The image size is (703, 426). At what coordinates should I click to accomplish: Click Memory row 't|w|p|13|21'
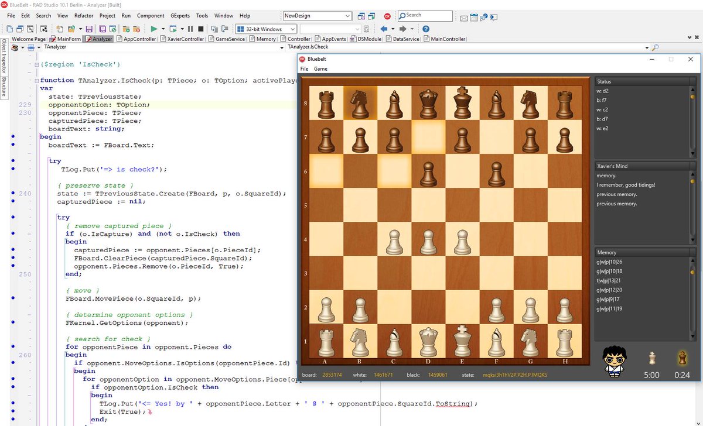pyautogui.click(x=609, y=280)
